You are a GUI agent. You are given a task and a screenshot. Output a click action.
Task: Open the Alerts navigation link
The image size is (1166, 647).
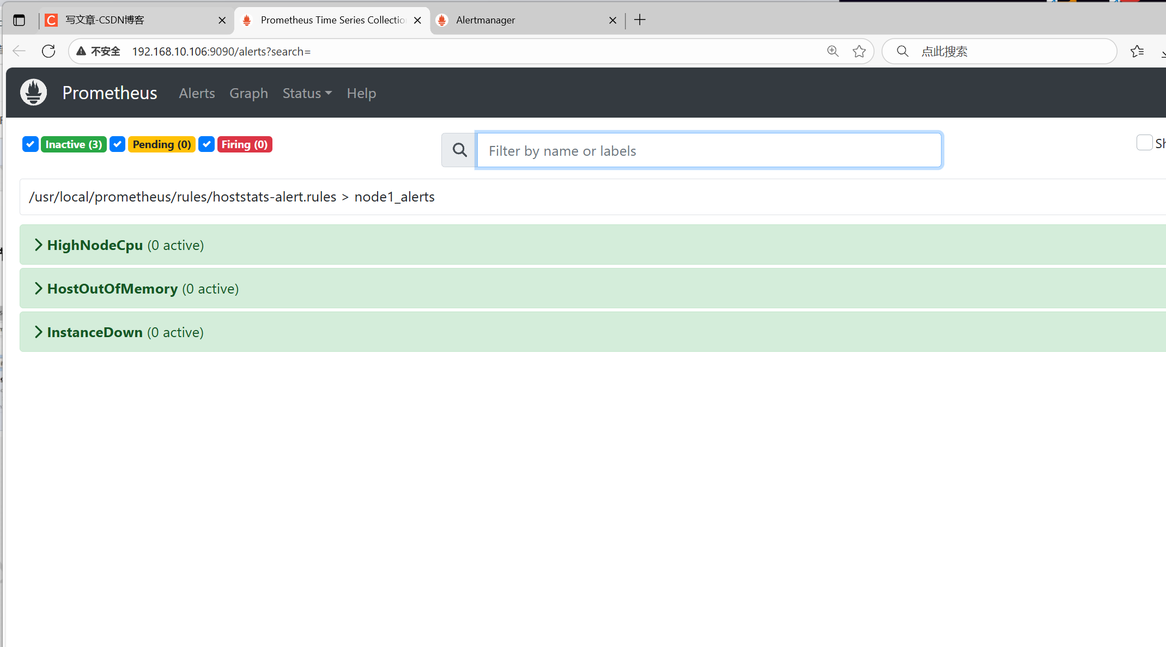point(197,93)
